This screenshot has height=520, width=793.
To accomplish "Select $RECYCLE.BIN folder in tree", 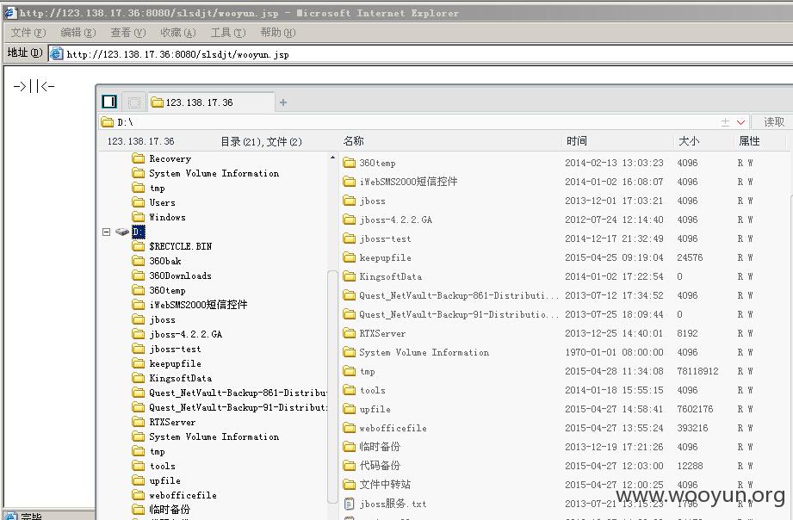I will click(x=181, y=246).
